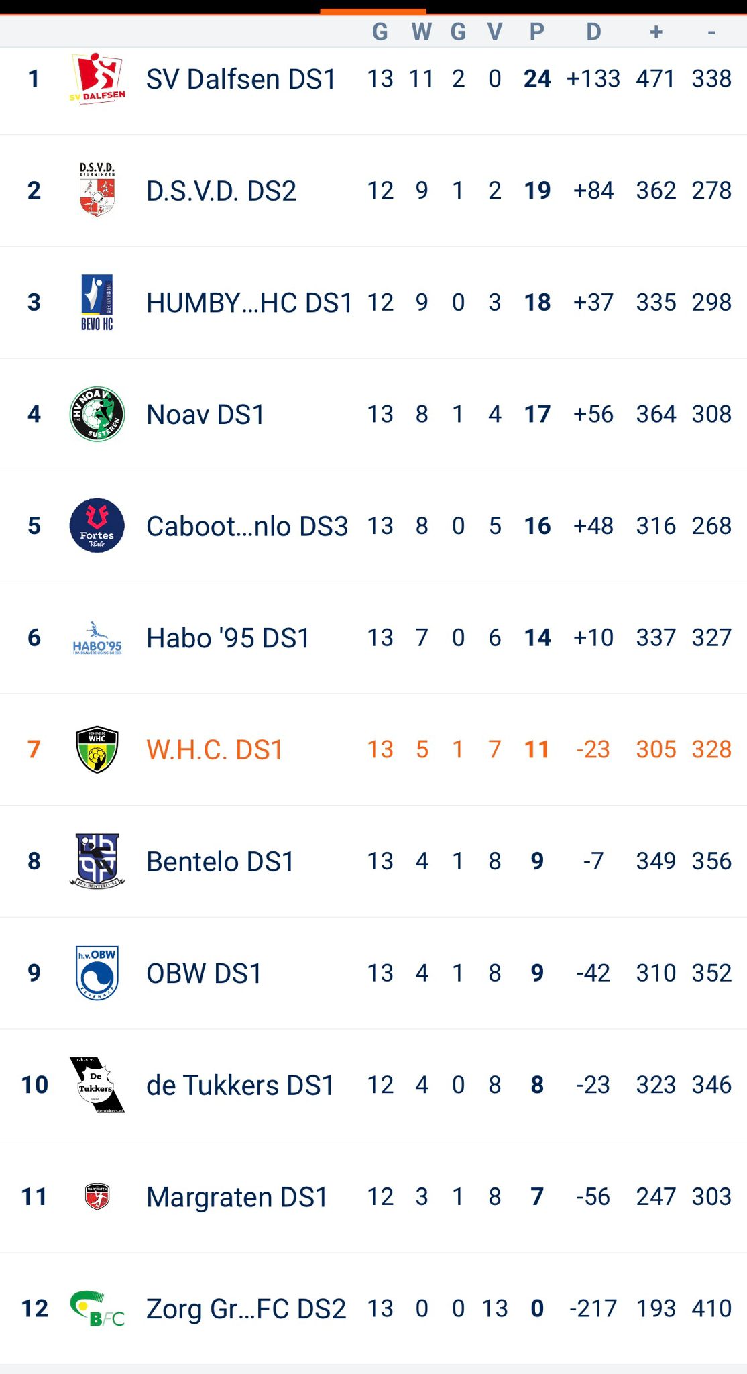Open the Margraten DS1 team
This screenshot has width=747, height=1374.
tap(237, 1198)
